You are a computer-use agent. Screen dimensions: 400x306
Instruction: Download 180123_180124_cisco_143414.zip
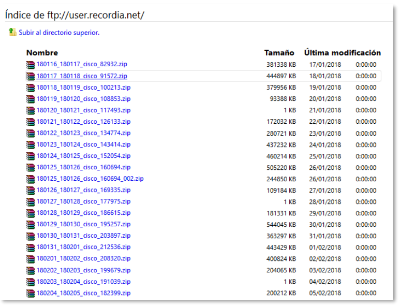pos(83,144)
